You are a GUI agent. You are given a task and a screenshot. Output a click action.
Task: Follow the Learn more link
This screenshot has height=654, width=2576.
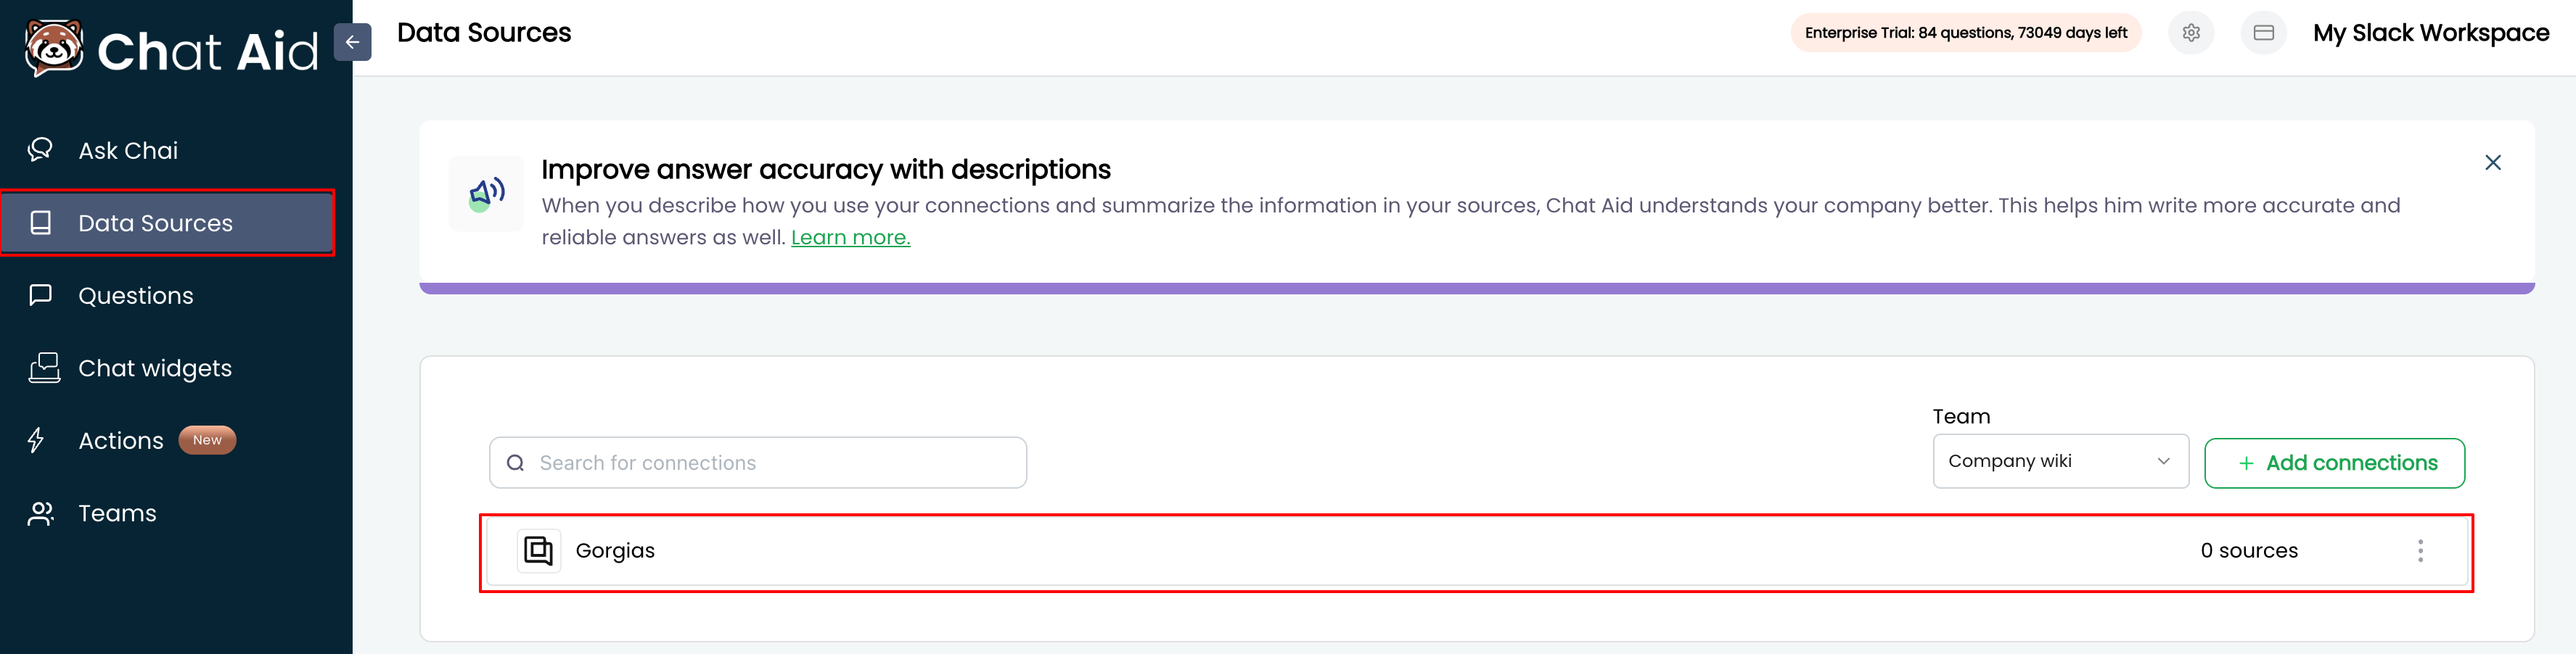click(x=850, y=238)
